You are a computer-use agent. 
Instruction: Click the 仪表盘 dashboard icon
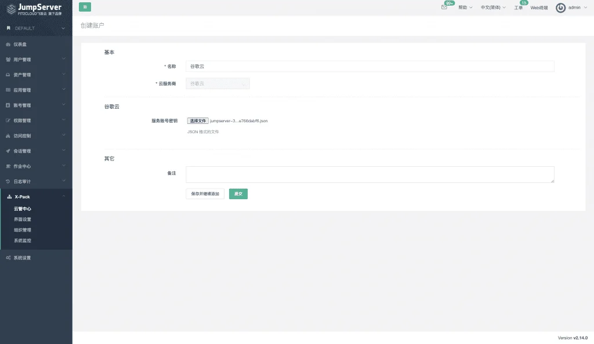(8, 44)
